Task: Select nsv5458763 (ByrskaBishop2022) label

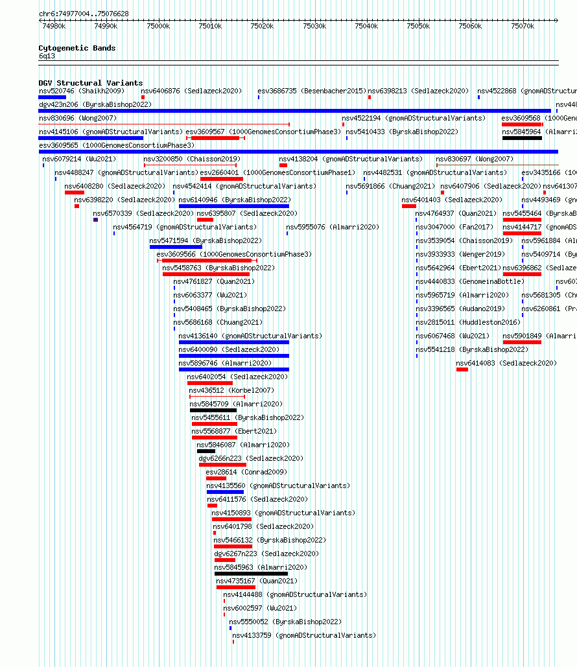Action: point(218,268)
